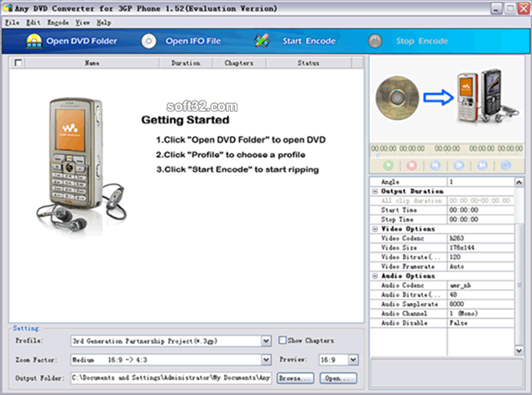
Task: Select the Audio Codec amr_nb value
Action: (481, 285)
